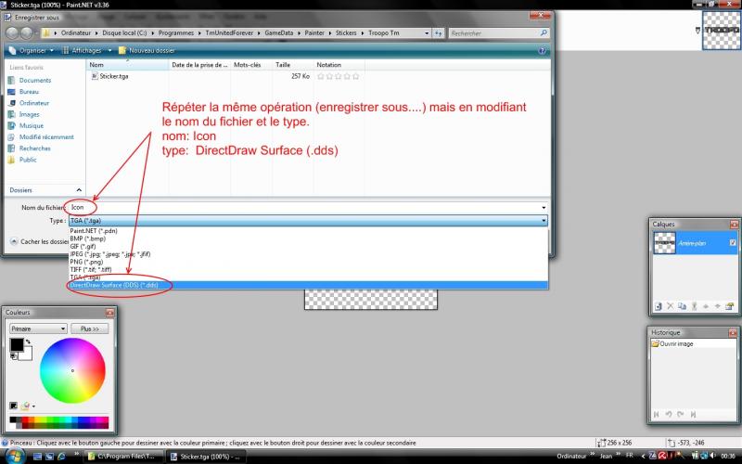
Task: Choose JPEG file type option
Action: click(x=308, y=254)
